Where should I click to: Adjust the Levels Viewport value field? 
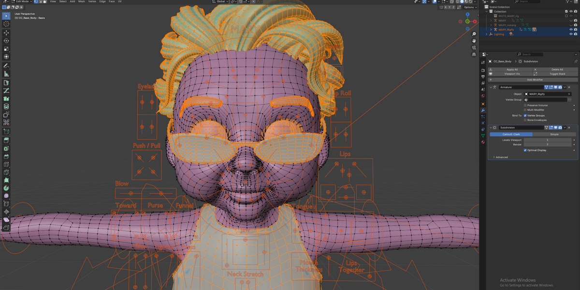click(548, 140)
